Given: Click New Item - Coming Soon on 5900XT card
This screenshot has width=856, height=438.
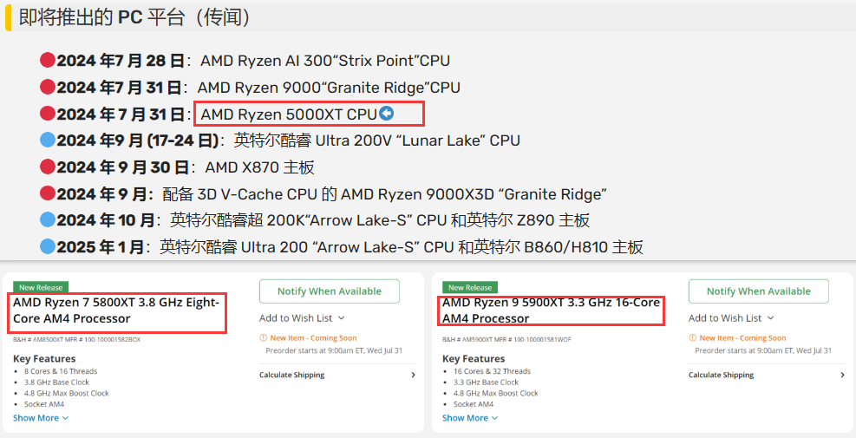Looking at the screenshot, I should 742,338.
